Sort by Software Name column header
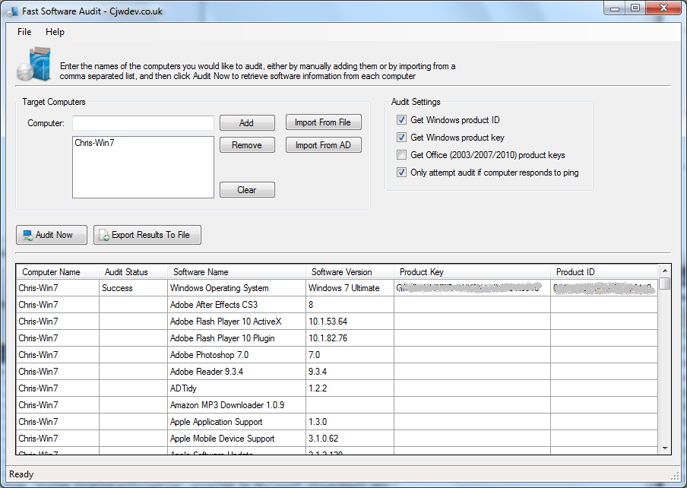 pyautogui.click(x=201, y=272)
